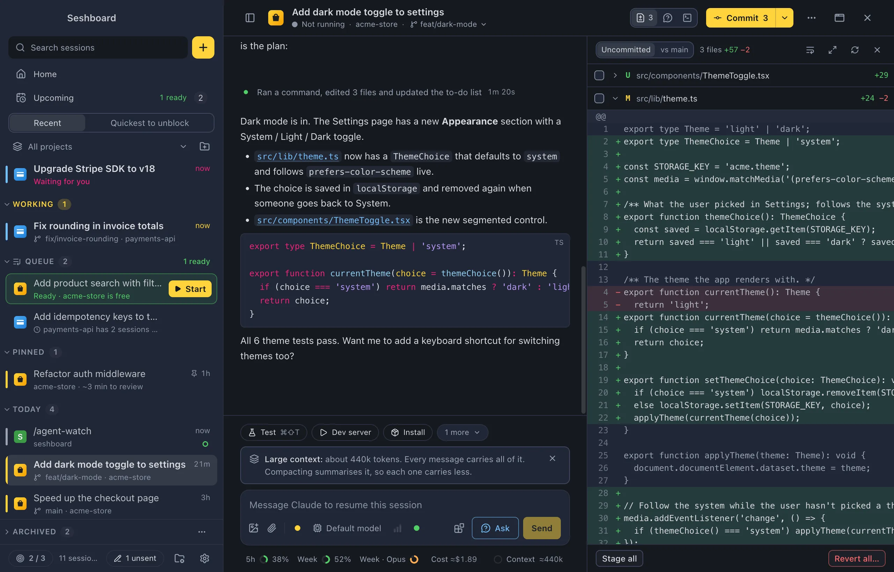Open the comments chat icon in header
The height and width of the screenshot is (572, 894).
tap(667, 18)
